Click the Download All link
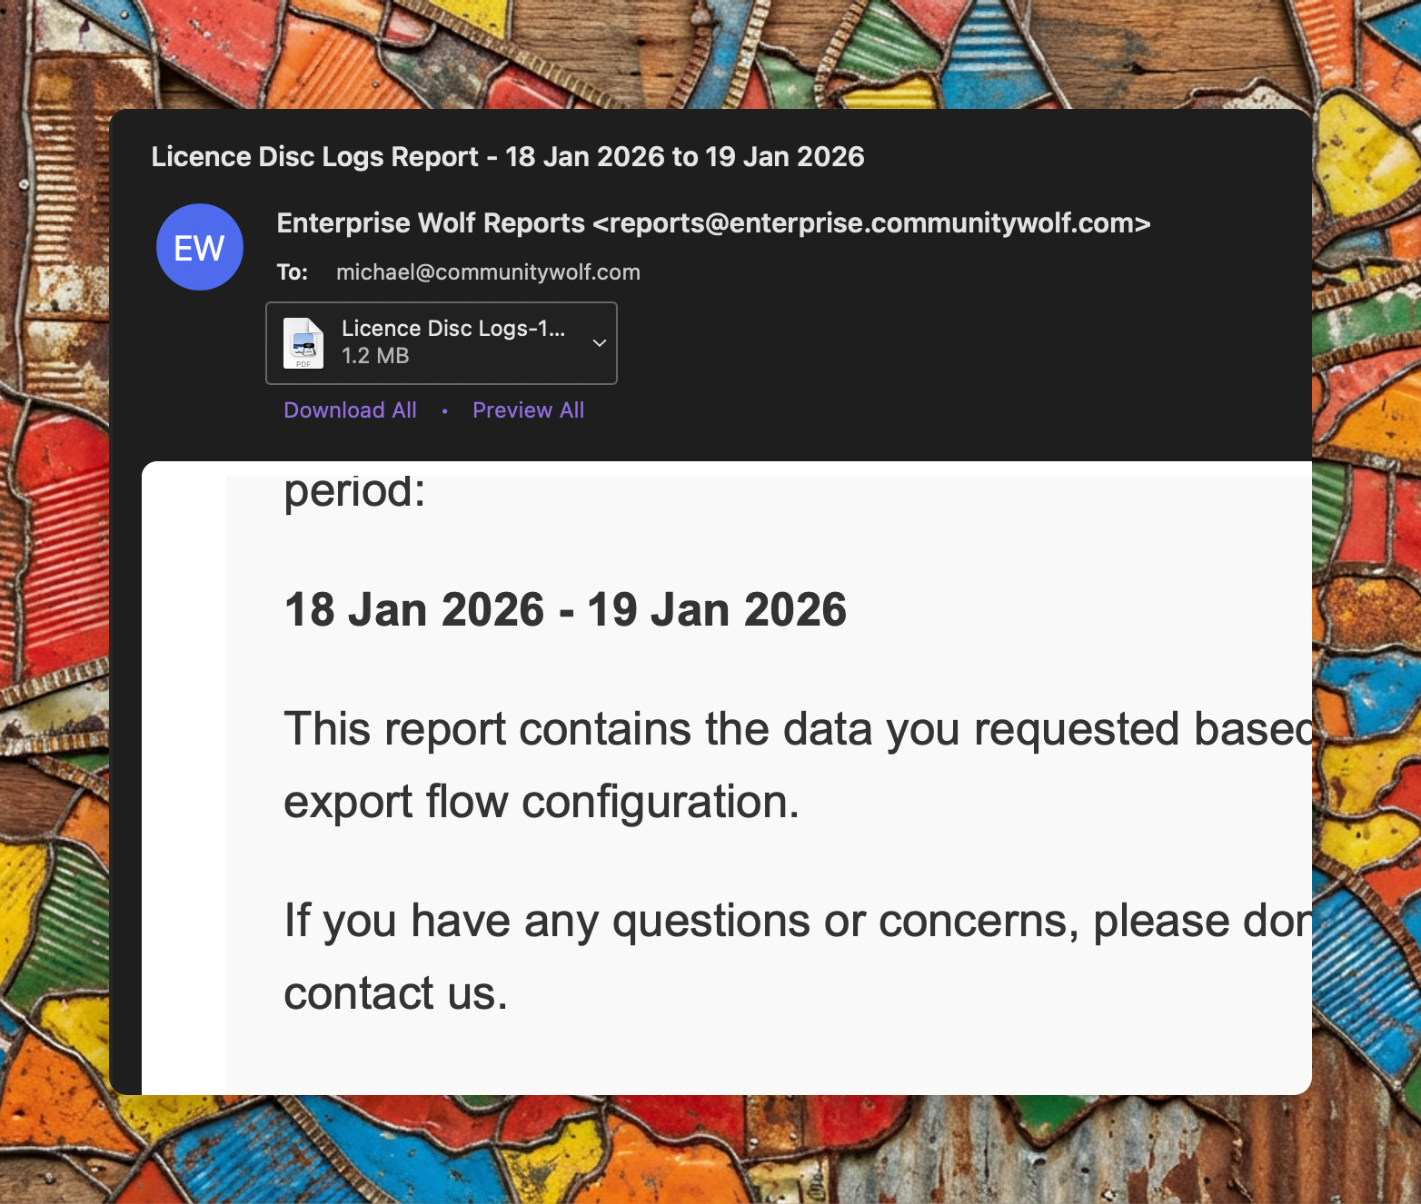 click(x=350, y=410)
